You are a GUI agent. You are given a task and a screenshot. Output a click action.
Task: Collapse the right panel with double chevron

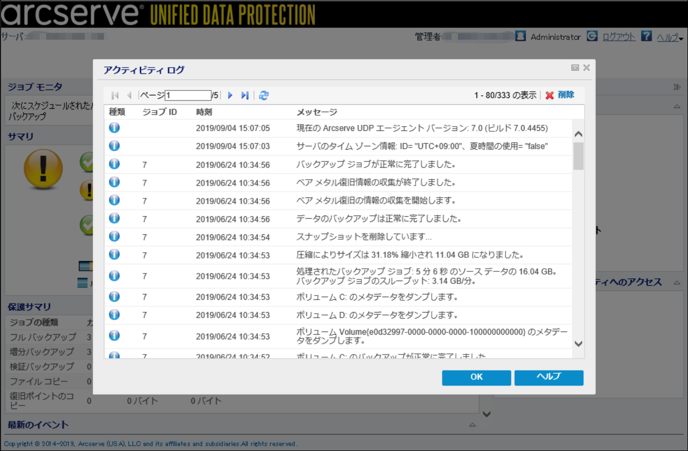tap(677, 87)
